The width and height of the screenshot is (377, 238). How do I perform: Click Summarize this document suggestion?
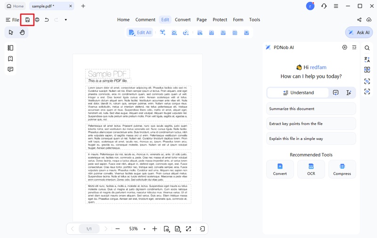[311, 109]
